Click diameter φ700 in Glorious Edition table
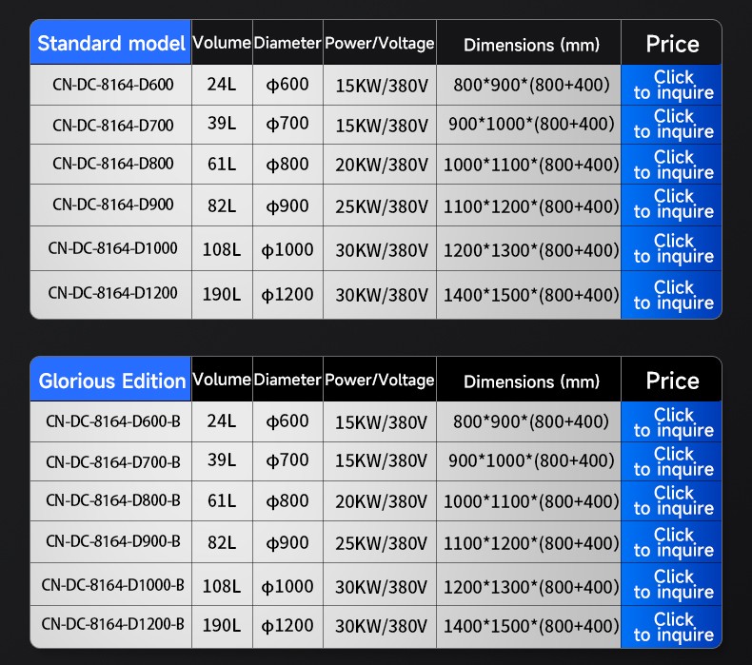This screenshot has width=752, height=665. tap(287, 460)
